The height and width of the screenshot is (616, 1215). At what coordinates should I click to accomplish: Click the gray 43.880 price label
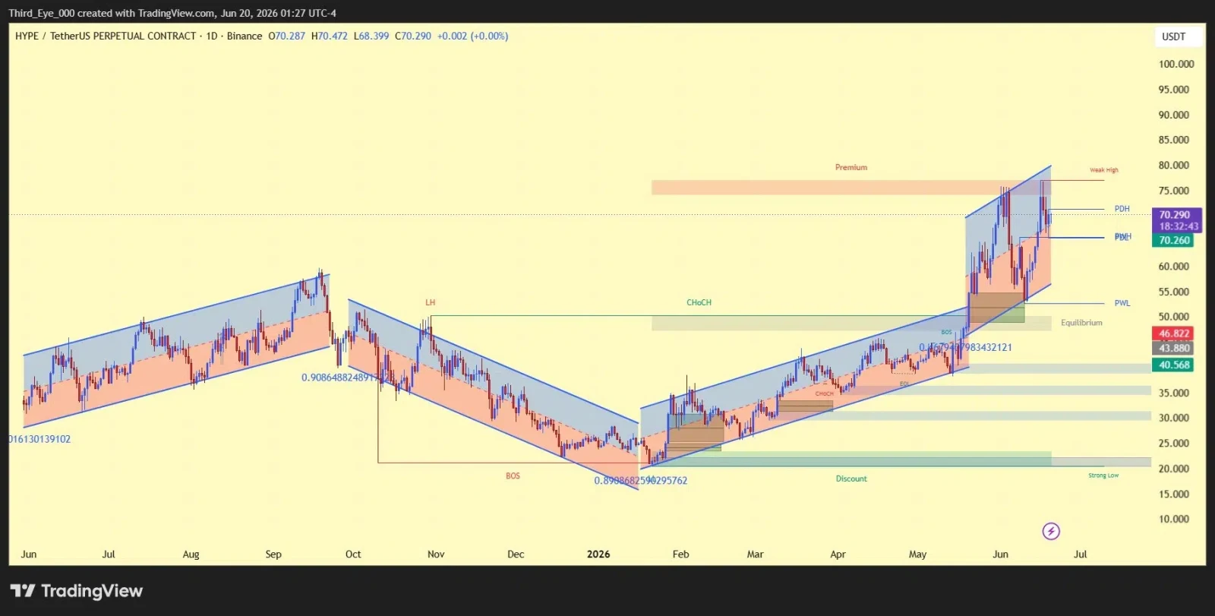1173,349
